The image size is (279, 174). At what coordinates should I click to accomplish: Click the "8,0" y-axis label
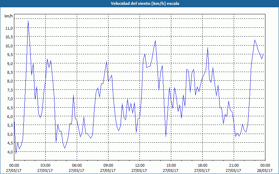[10, 81]
